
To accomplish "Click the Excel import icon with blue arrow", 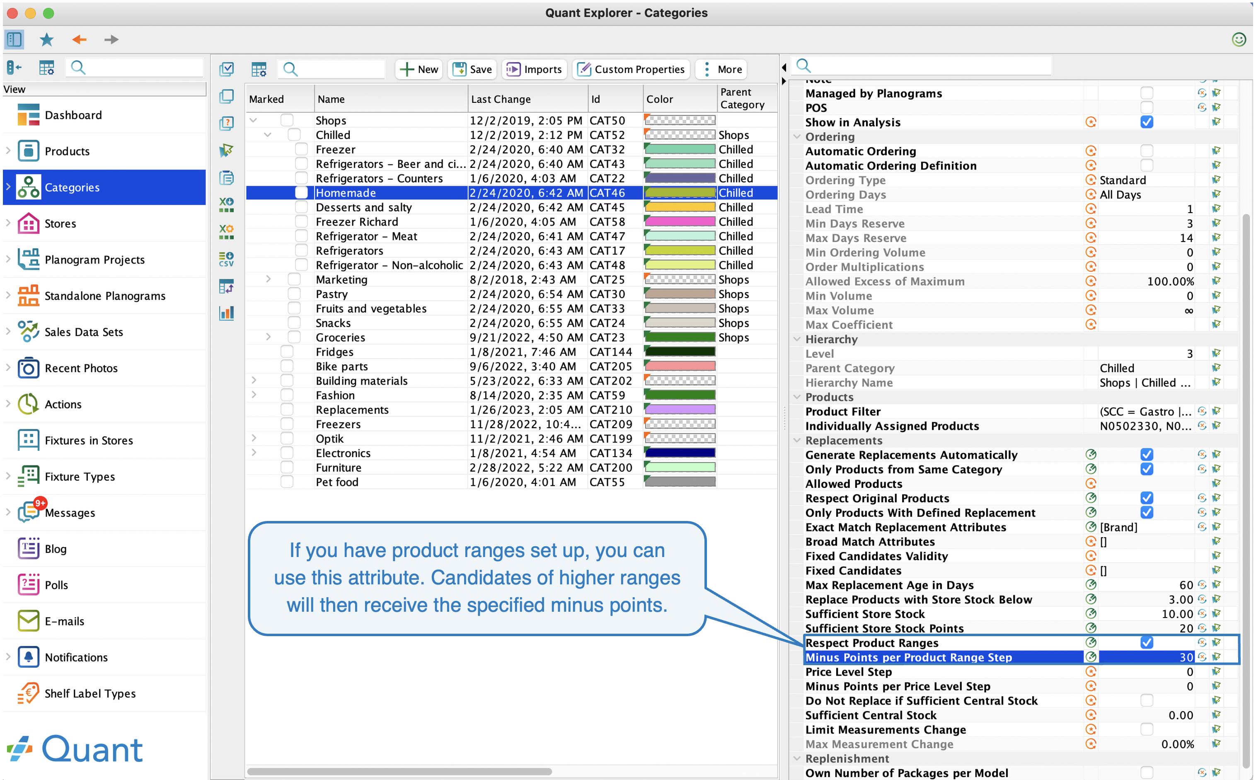I will (226, 205).
